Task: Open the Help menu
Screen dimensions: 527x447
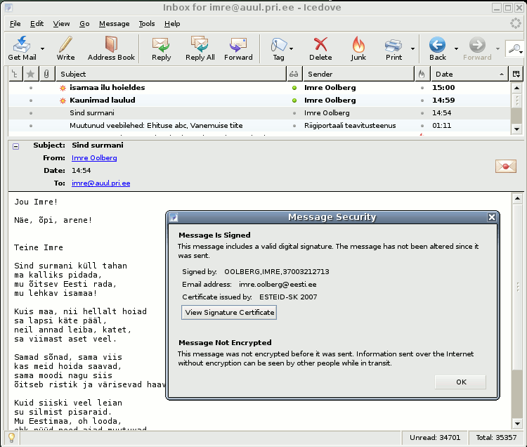Action: point(172,23)
